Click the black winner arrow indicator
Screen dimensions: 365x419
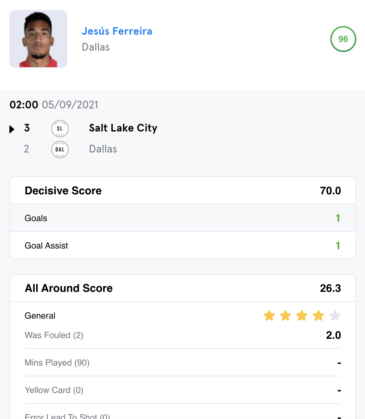click(12, 129)
